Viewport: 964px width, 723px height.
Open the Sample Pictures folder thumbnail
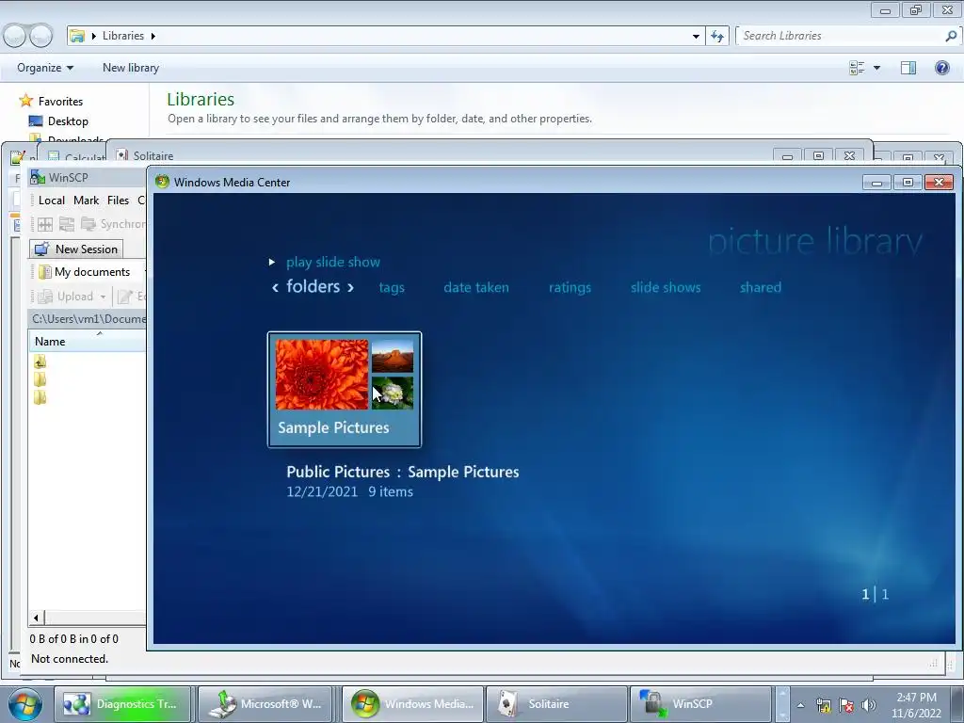coord(345,389)
